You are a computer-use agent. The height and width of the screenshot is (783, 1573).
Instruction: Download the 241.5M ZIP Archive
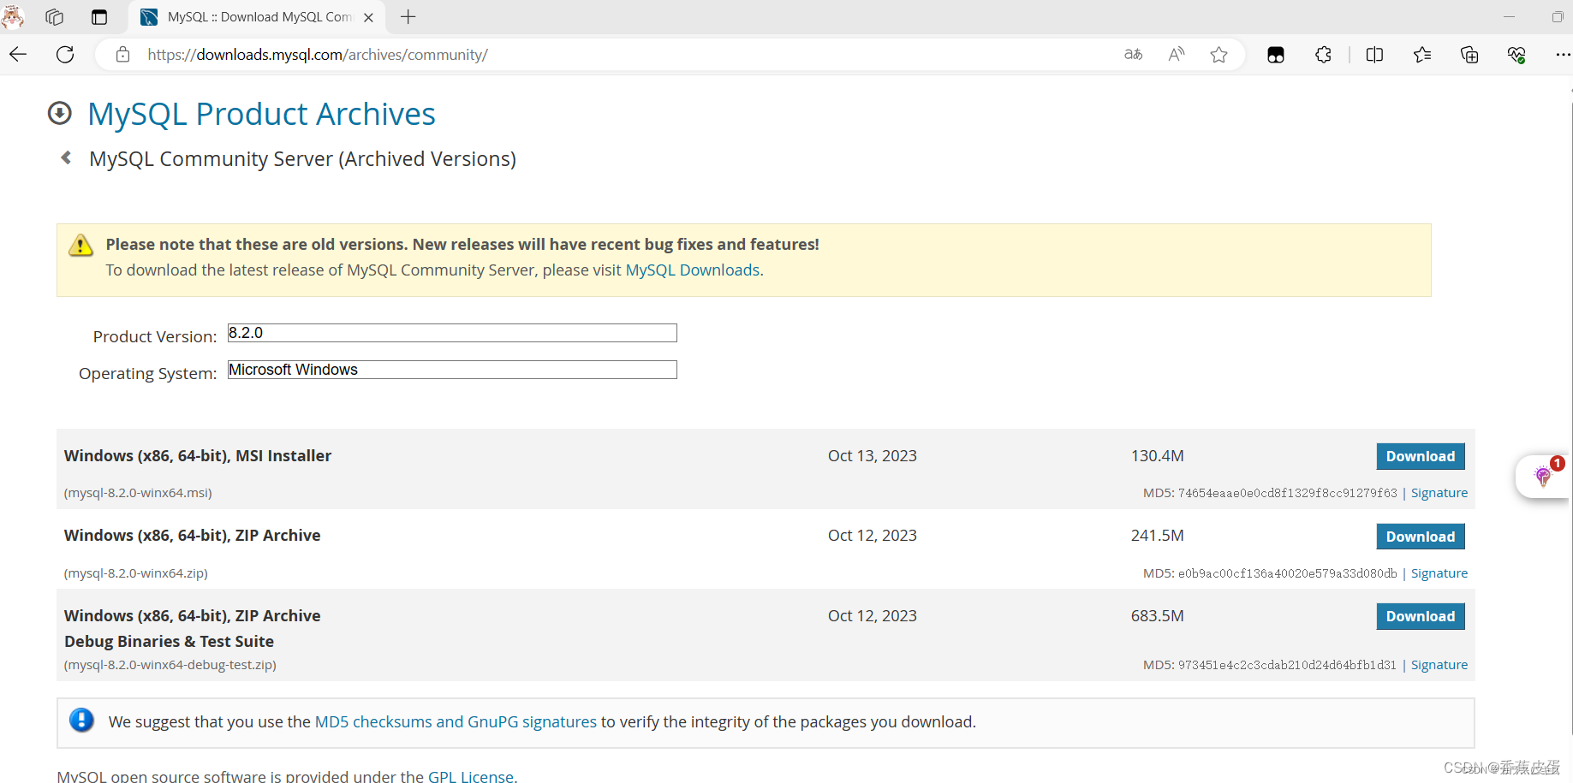[x=1421, y=537]
